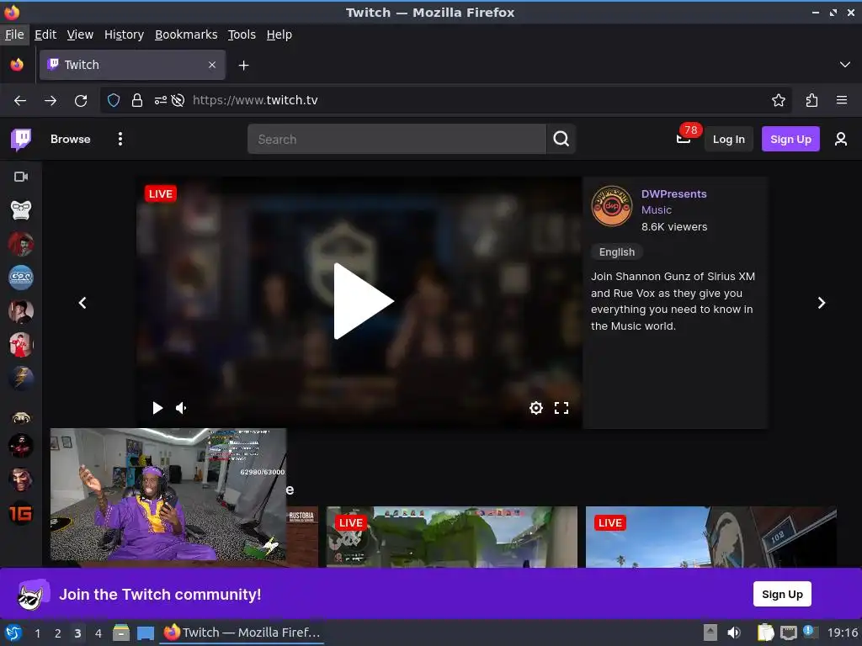Switch to workspace 1 in taskbar

[x=37, y=633]
